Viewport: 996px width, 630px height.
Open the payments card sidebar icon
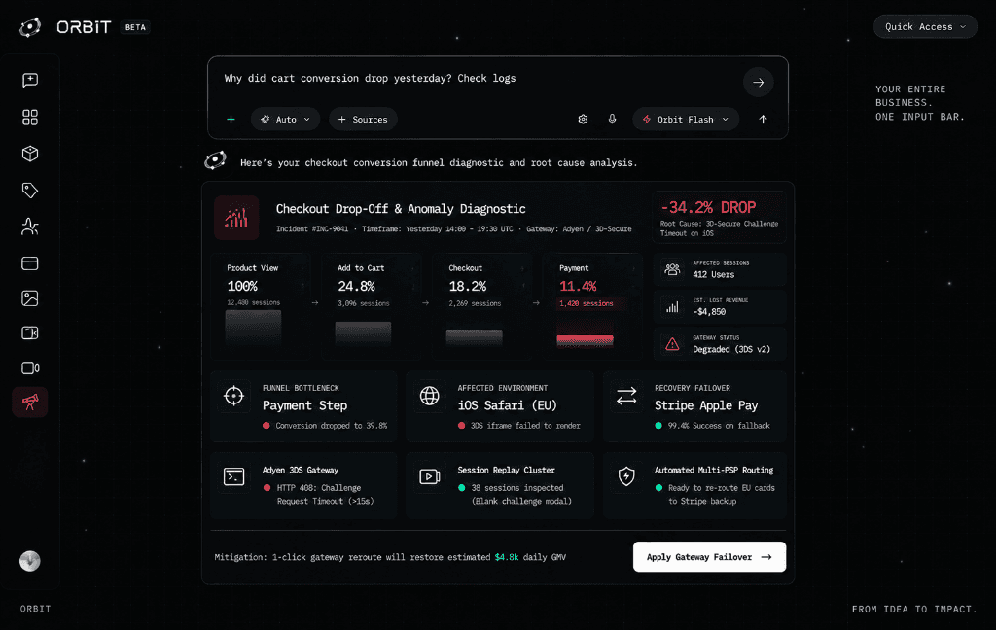[x=30, y=262]
